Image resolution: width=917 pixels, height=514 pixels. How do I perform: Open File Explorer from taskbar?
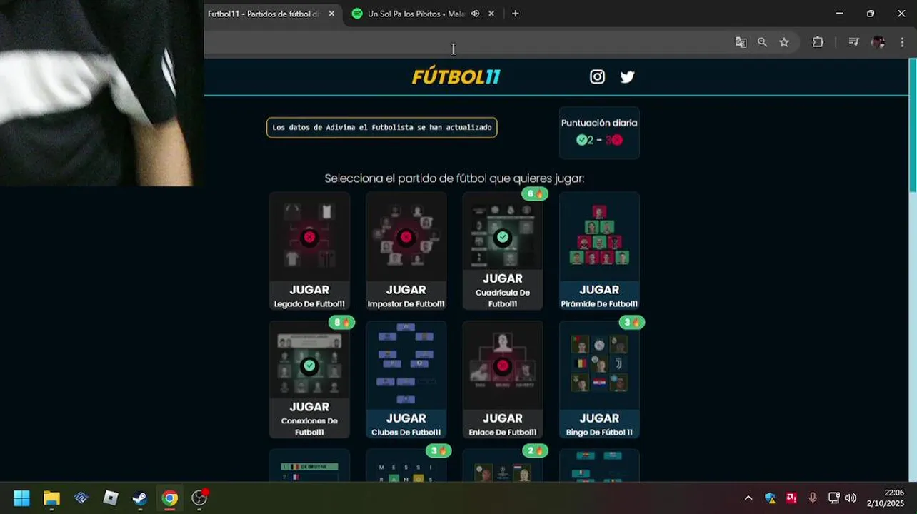pyautogui.click(x=51, y=498)
